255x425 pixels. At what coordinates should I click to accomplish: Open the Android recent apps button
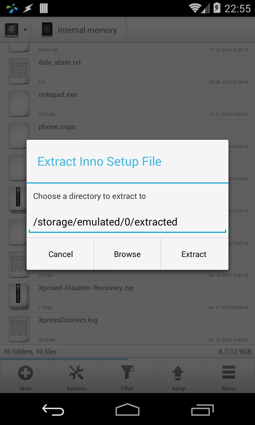point(203,410)
